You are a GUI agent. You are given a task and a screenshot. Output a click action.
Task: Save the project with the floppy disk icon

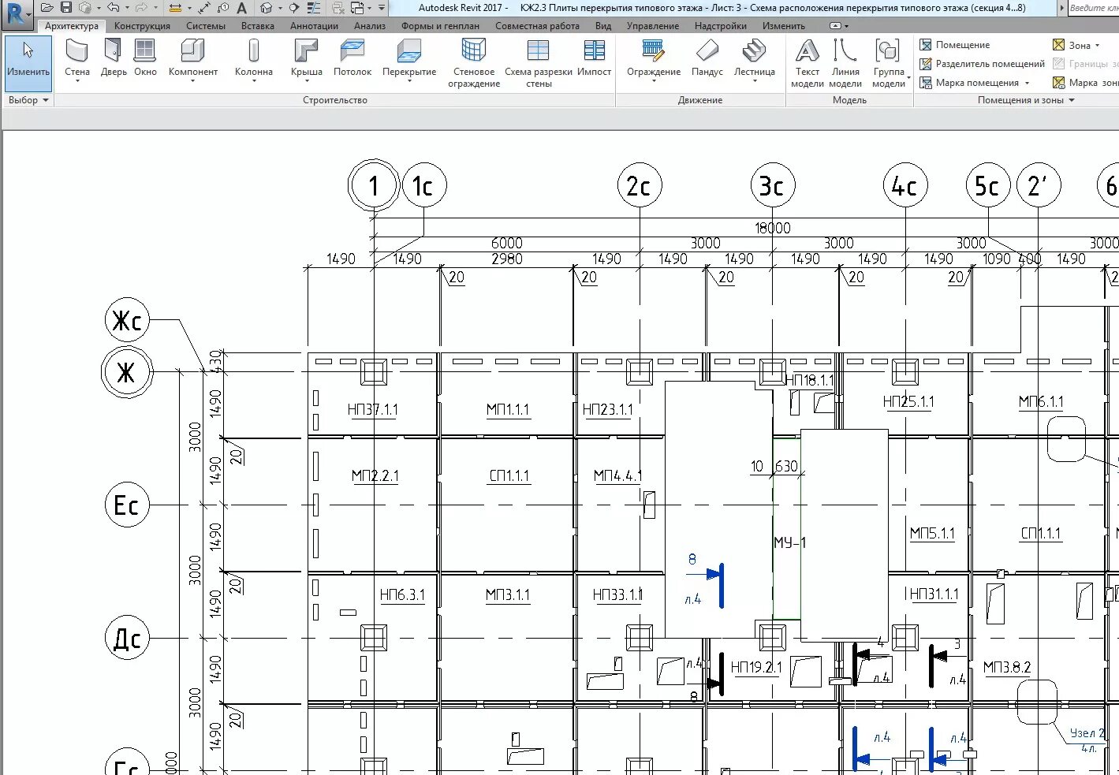(66, 8)
